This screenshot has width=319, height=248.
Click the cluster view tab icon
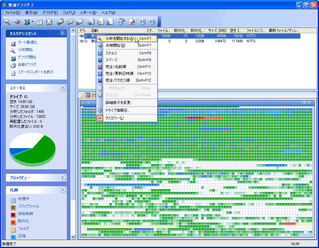88,95
